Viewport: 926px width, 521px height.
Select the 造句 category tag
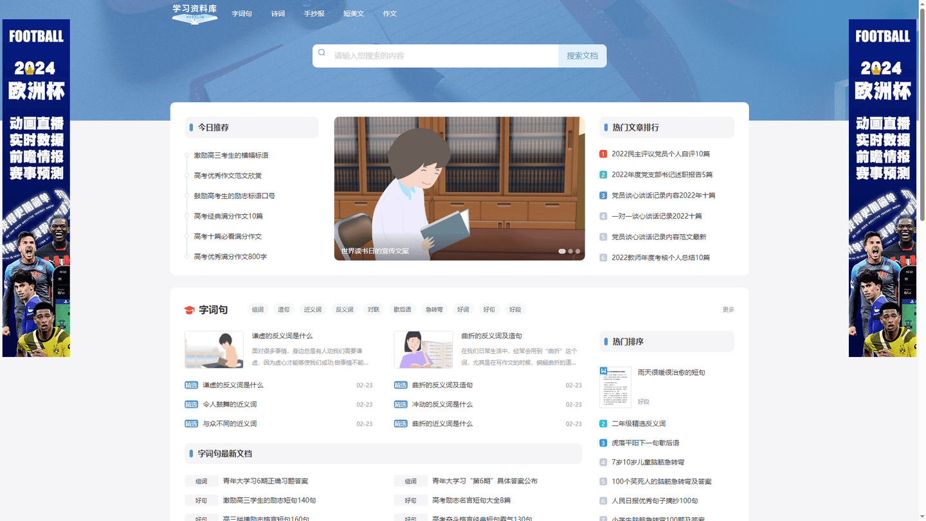[x=284, y=309]
